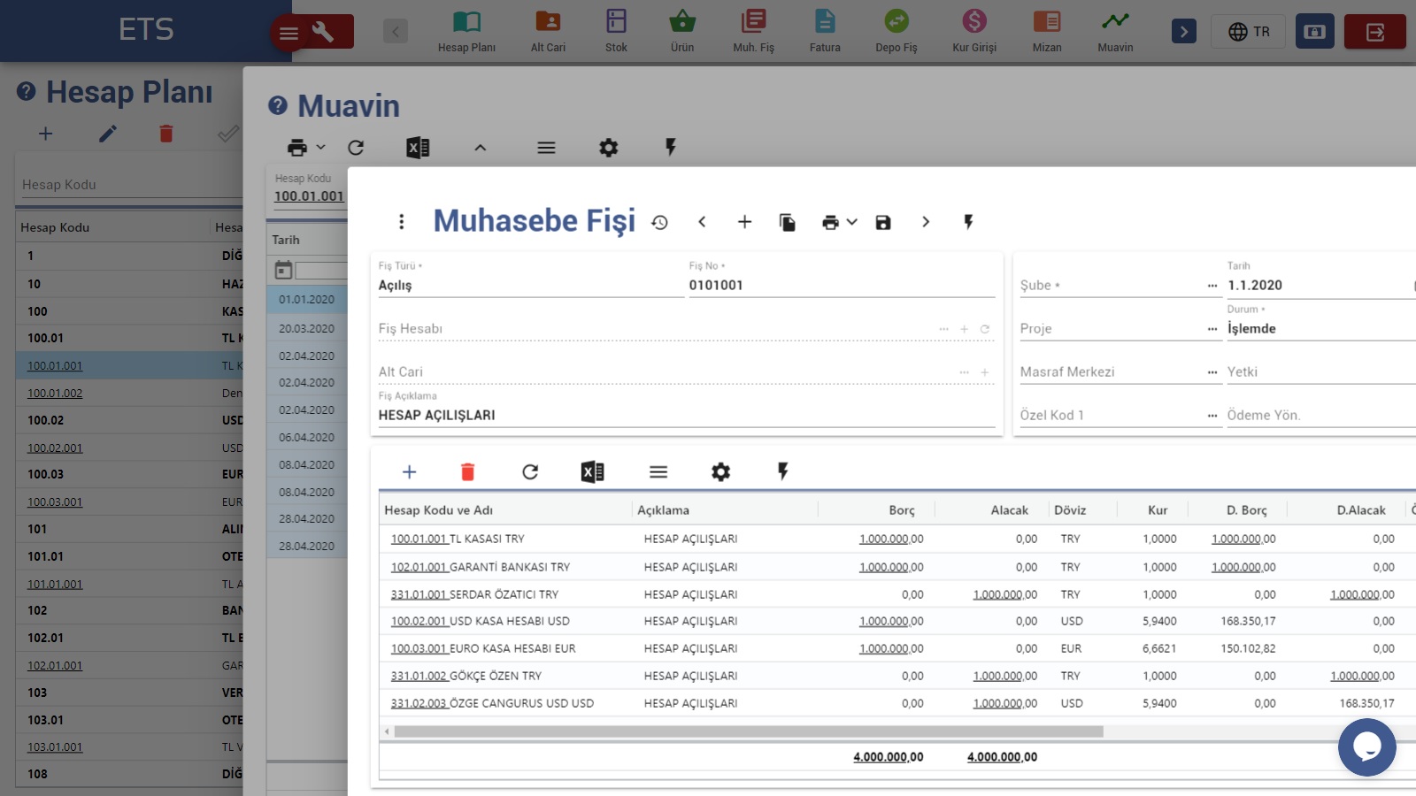The width and height of the screenshot is (1416, 796).
Task: Open the Muh. Fiş top menu item
Action: coord(753,32)
